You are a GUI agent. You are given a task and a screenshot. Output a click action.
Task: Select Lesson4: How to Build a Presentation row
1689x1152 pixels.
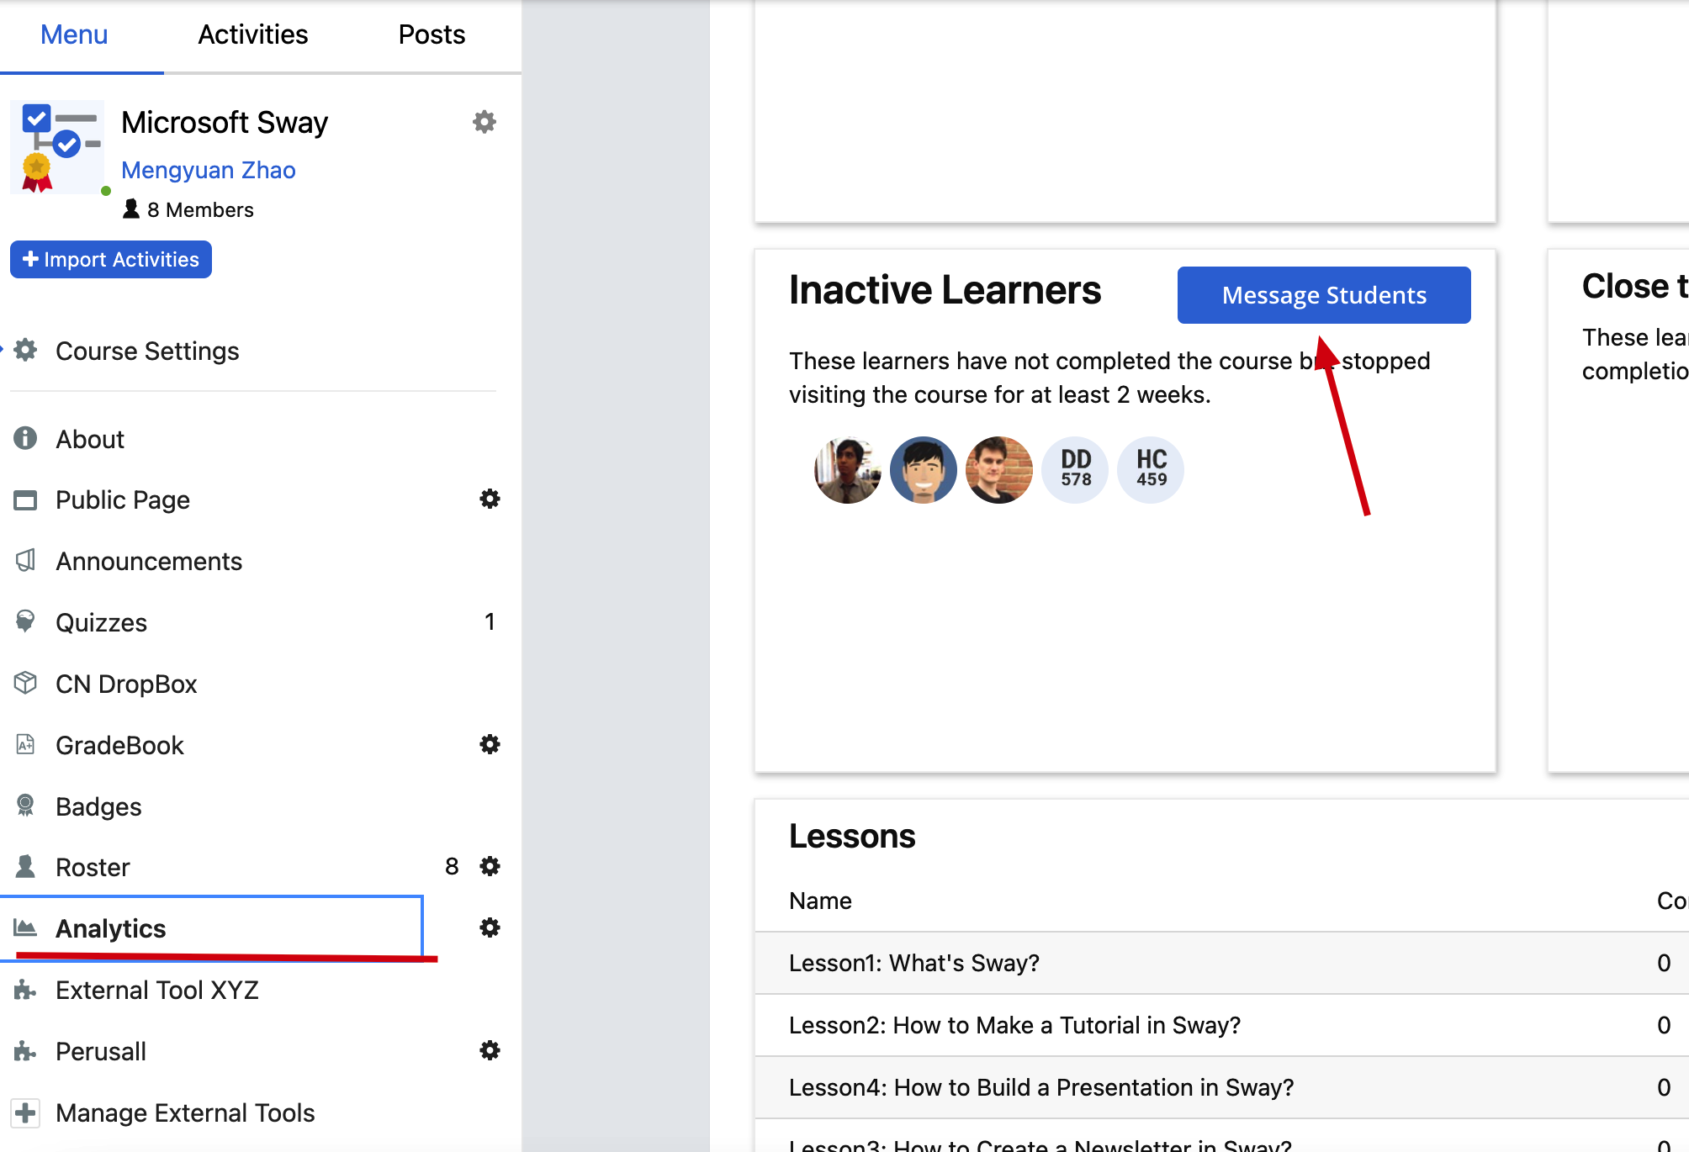(1221, 1087)
